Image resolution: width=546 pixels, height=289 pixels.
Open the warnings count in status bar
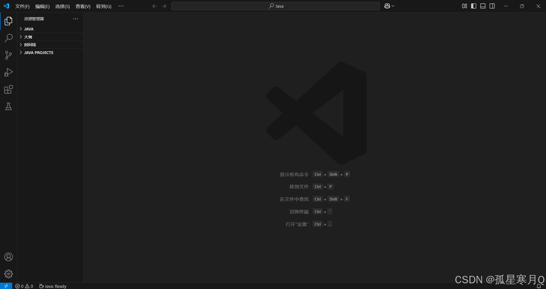(x=29, y=286)
